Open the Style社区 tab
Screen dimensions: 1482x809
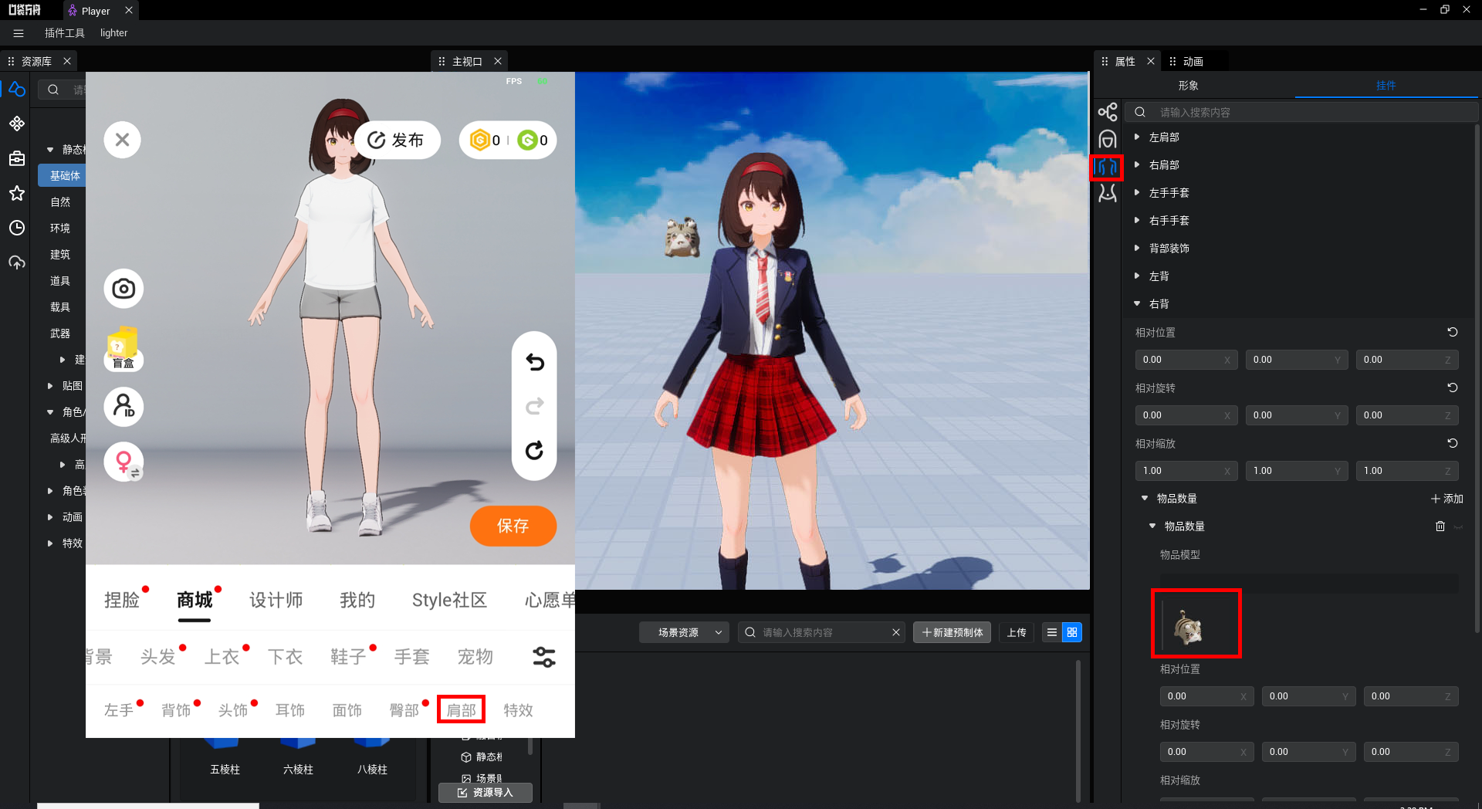tap(449, 600)
